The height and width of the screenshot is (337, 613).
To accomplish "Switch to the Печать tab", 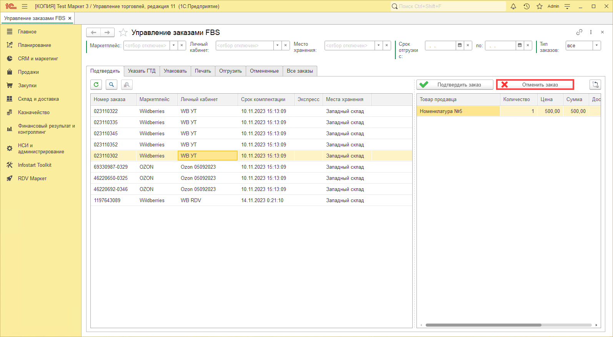I will (x=203, y=71).
